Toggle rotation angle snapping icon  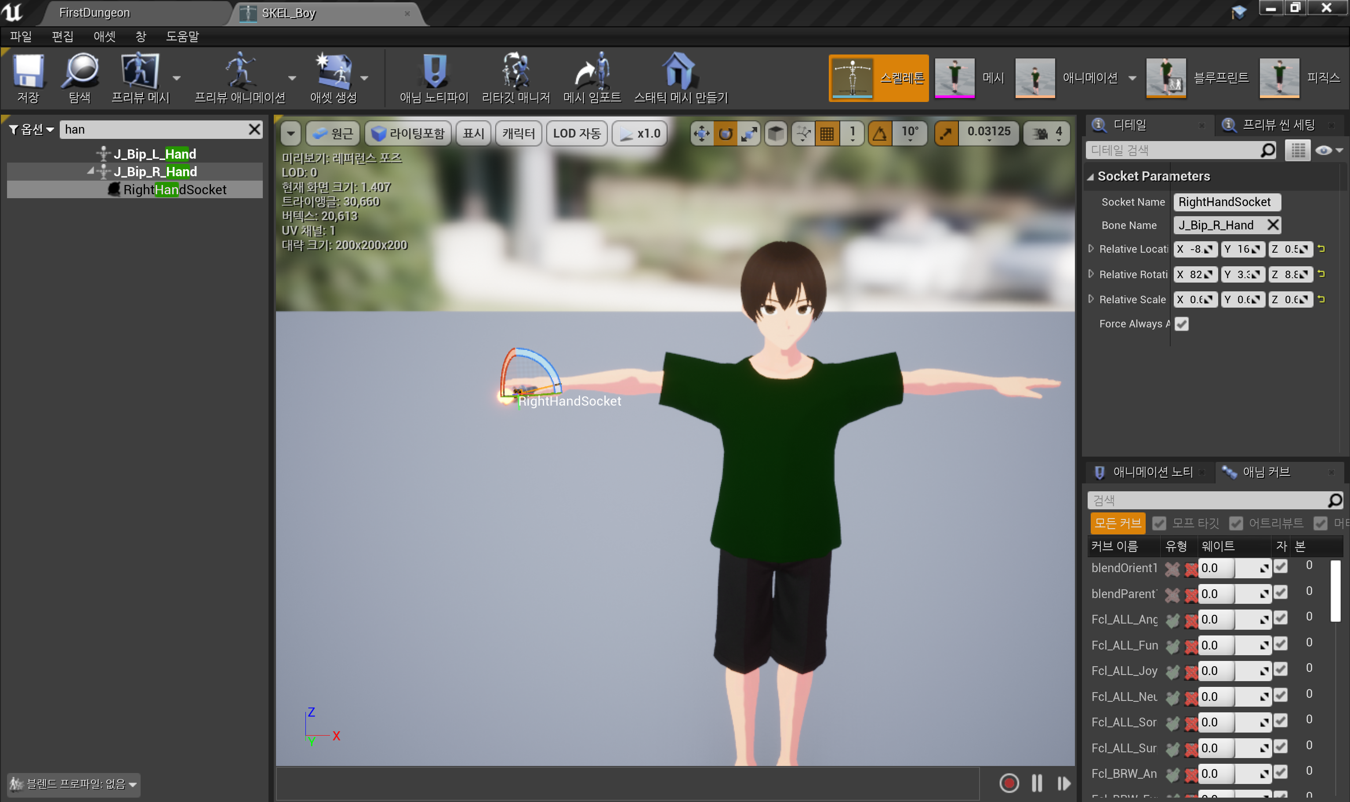point(880,134)
